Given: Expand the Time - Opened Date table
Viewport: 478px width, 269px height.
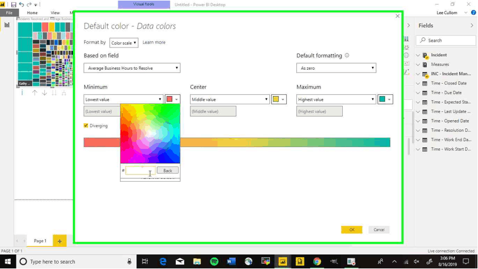Looking at the screenshot, I should pyautogui.click(x=418, y=121).
